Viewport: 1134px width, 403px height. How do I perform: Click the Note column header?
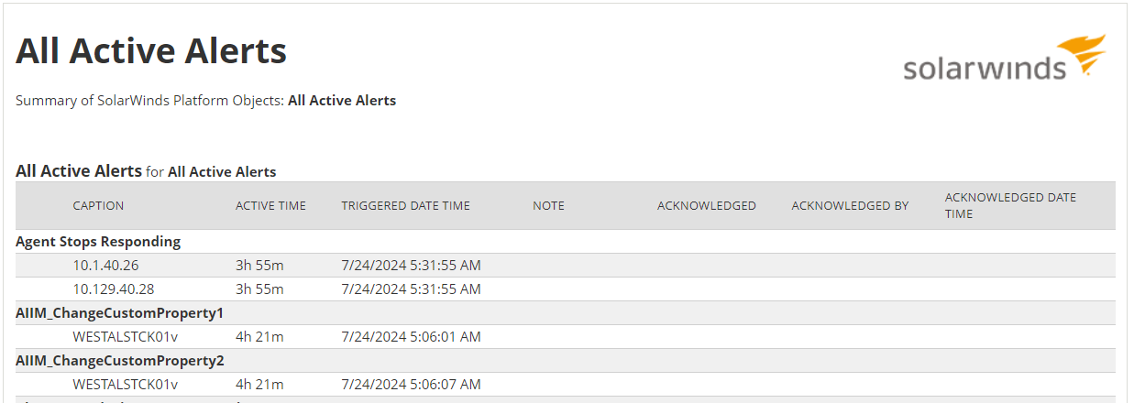548,206
